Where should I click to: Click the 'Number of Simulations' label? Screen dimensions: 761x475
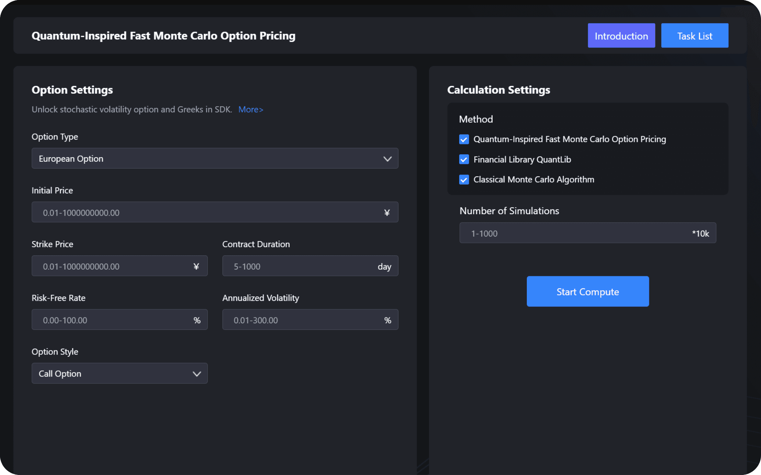pyautogui.click(x=509, y=211)
